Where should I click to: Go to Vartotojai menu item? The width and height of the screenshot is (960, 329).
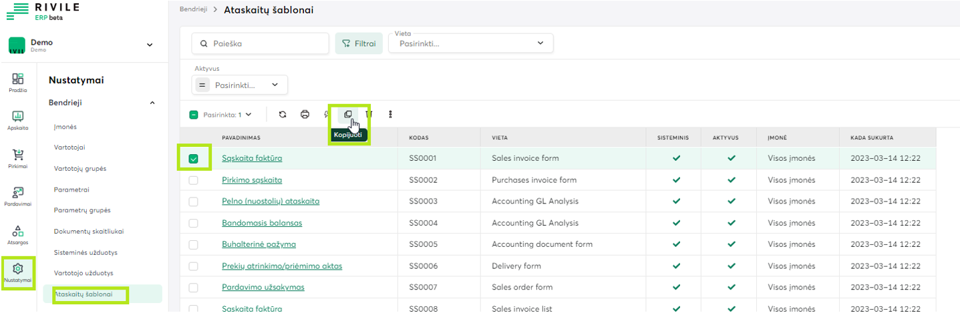69,147
